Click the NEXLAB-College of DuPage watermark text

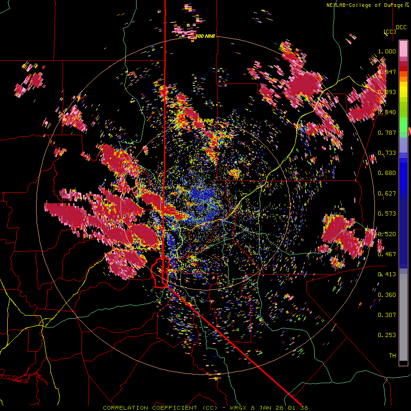[369, 5]
